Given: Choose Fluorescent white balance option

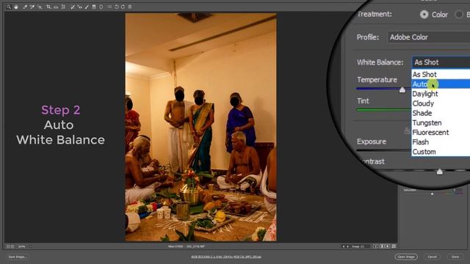Looking at the screenshot, I should [x=441, y=132].
